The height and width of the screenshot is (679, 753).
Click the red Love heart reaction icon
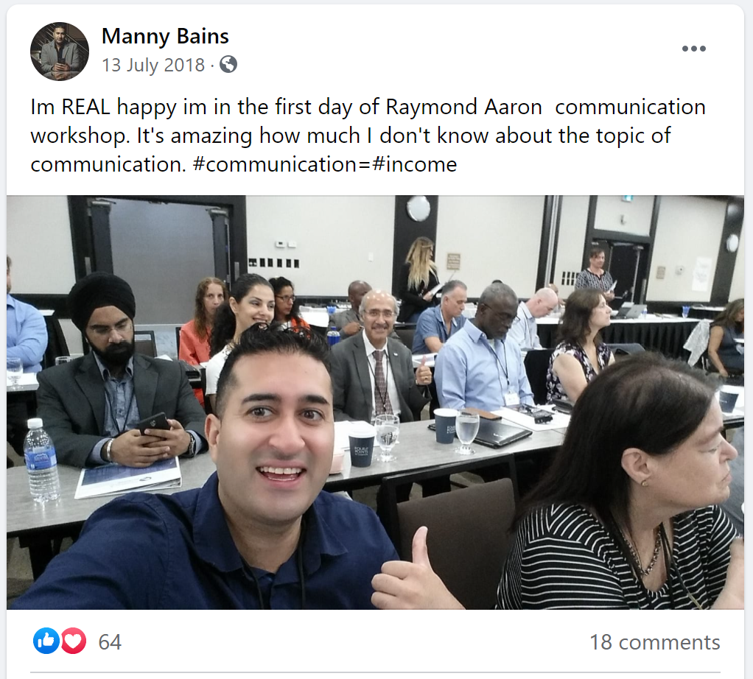tap(73, 641)
